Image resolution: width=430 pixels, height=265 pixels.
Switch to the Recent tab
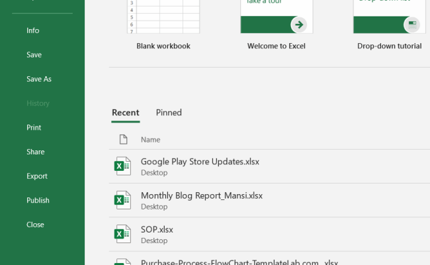coord(126,113)
